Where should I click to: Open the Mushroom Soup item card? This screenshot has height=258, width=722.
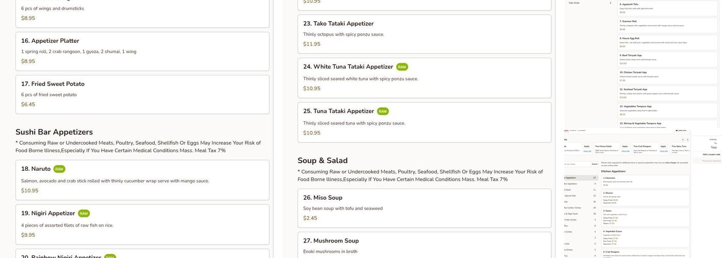[x=424, y=245]
